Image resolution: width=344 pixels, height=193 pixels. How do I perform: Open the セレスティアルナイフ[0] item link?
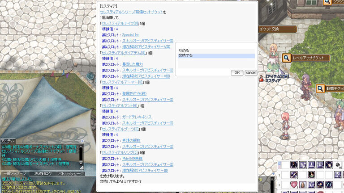(120, 23)
